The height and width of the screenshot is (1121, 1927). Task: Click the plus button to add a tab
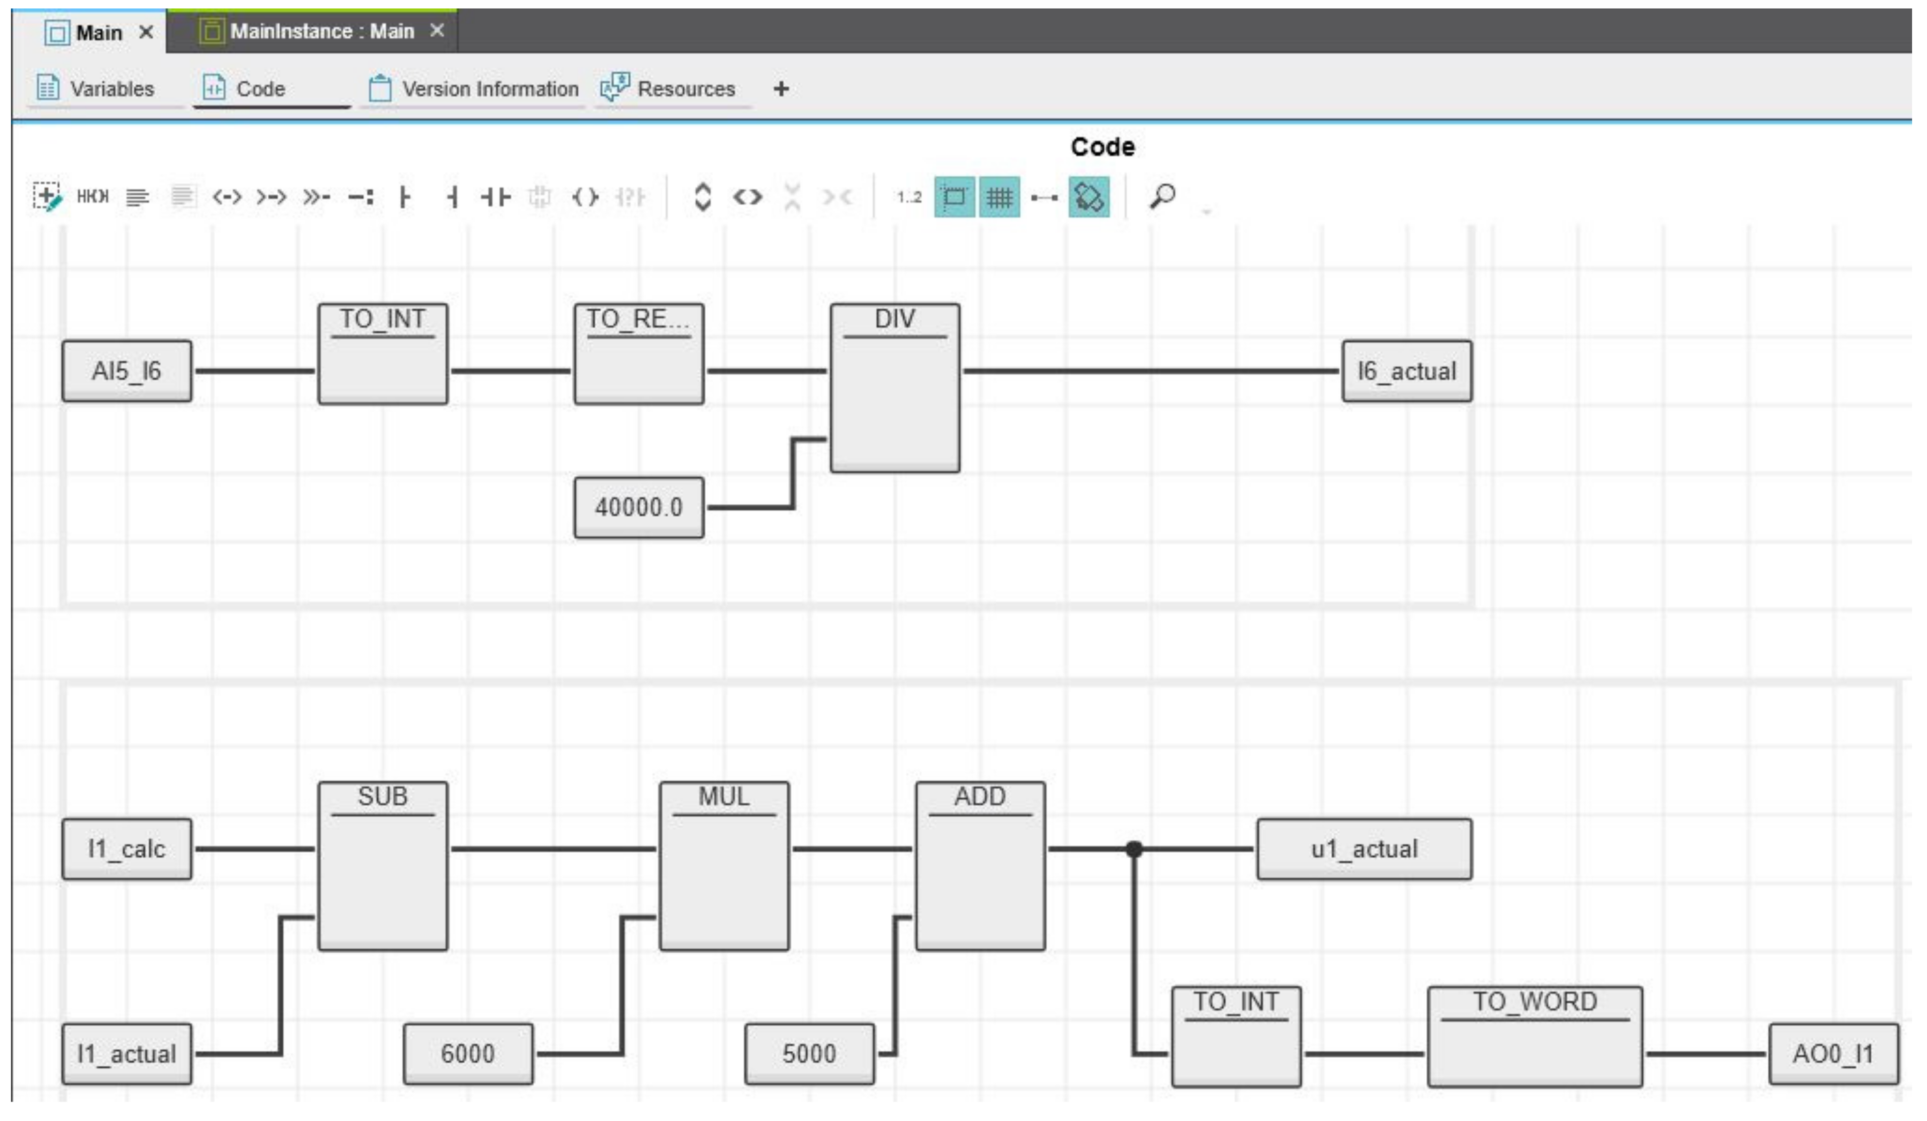781,89
